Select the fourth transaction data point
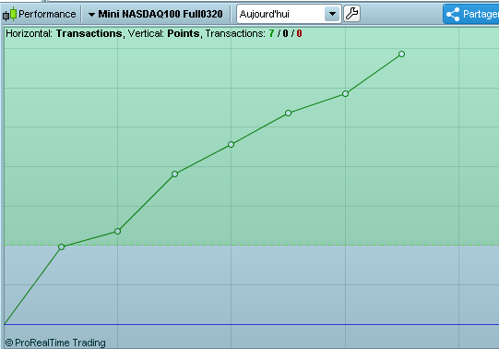Screen dimensions: 499x349 tap(231, 145)
